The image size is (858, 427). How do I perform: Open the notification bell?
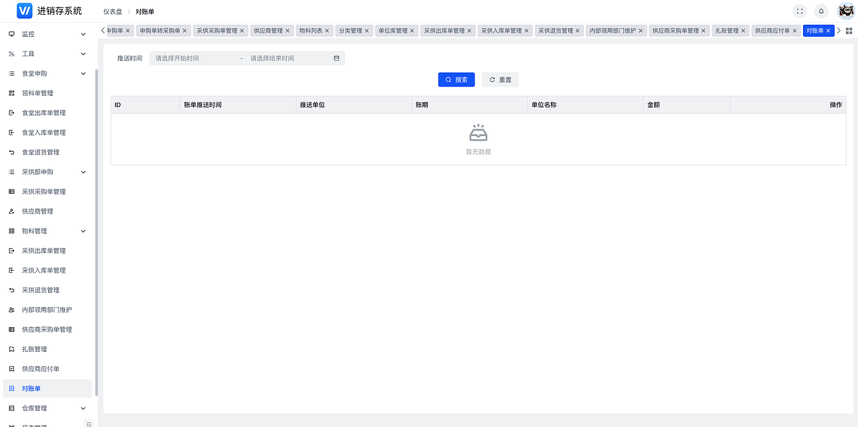coord(820,11)
